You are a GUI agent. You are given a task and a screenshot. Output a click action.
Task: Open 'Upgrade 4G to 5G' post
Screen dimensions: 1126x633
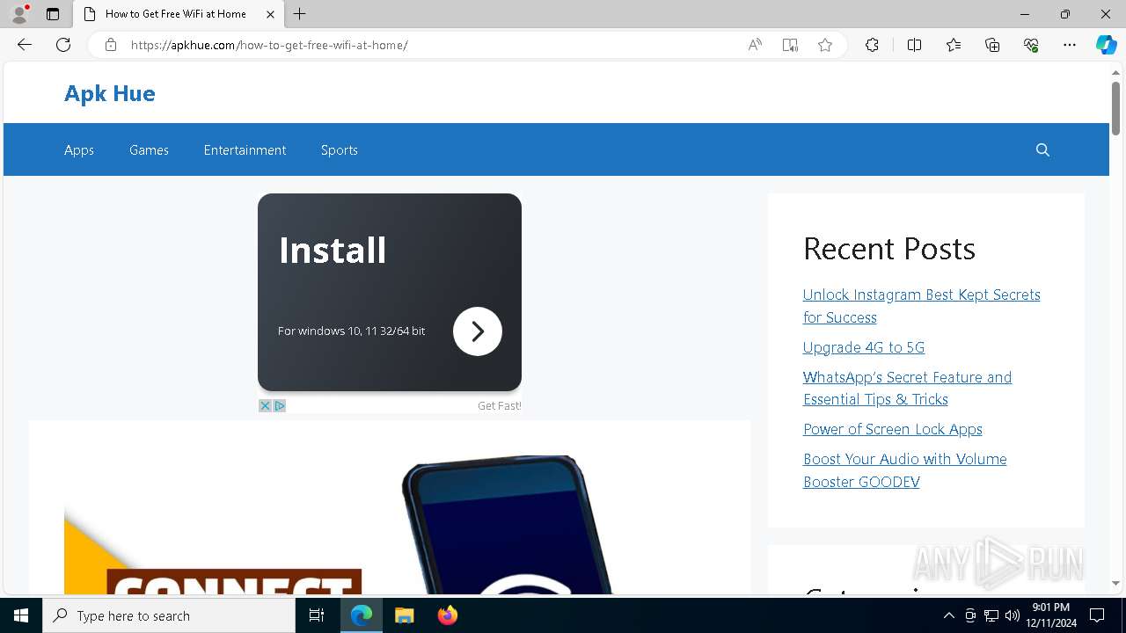(x=864, y=347)
